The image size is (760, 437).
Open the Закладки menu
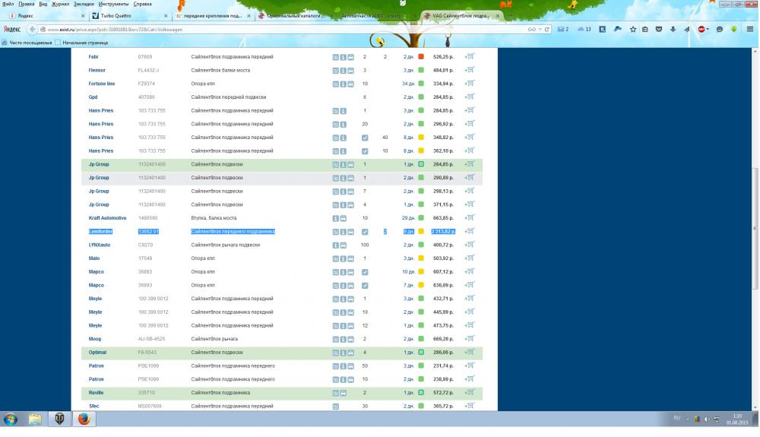point(84,4)
